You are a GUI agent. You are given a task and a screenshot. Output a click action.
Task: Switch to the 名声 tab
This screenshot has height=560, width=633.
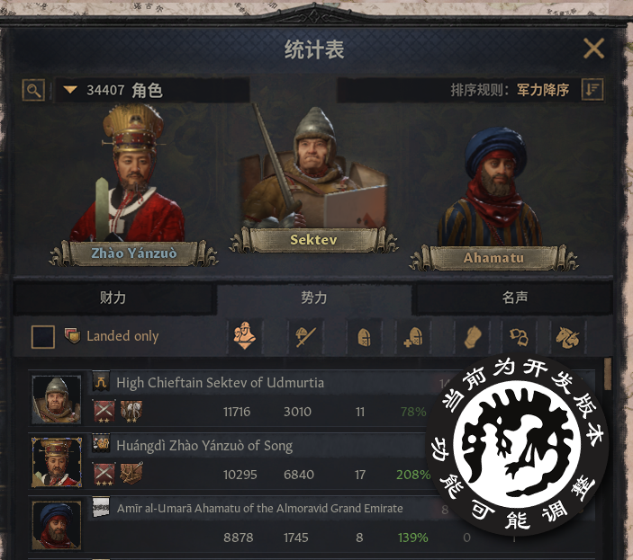click(x=515, y=298)
